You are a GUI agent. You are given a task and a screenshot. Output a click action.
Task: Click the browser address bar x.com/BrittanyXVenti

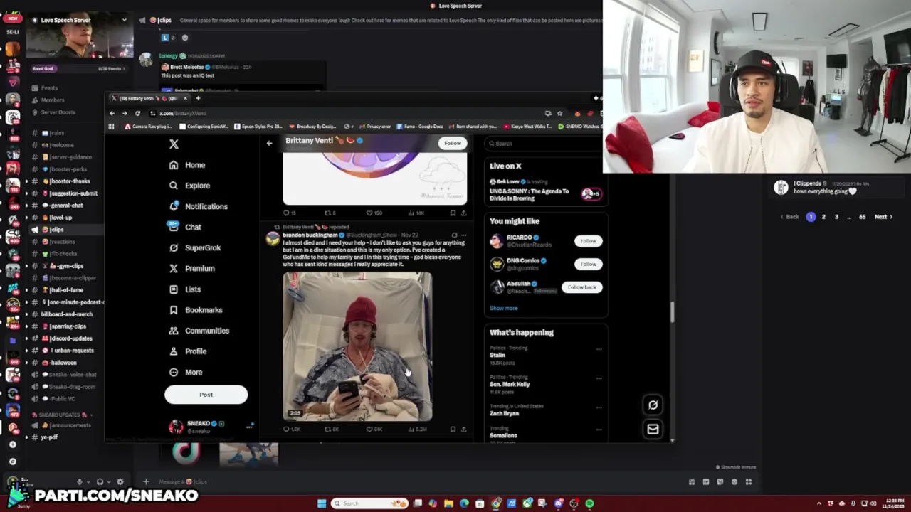tap(183, 113)
